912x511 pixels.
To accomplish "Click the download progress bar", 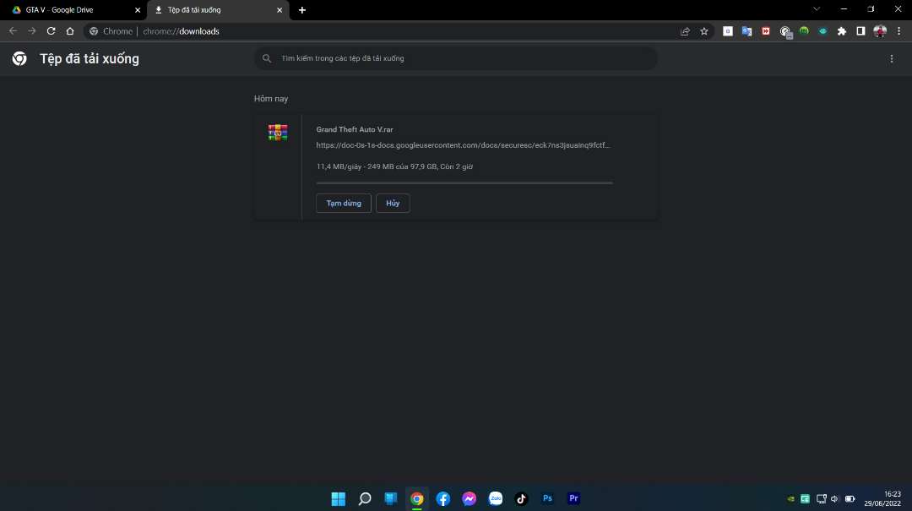I will (464, 182).
